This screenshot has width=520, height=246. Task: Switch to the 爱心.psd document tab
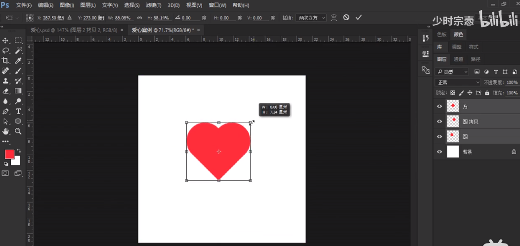(74, 30)
